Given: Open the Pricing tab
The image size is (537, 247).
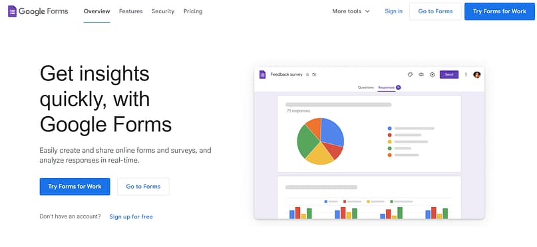Looking at the screenshot, I should (193, 11).
